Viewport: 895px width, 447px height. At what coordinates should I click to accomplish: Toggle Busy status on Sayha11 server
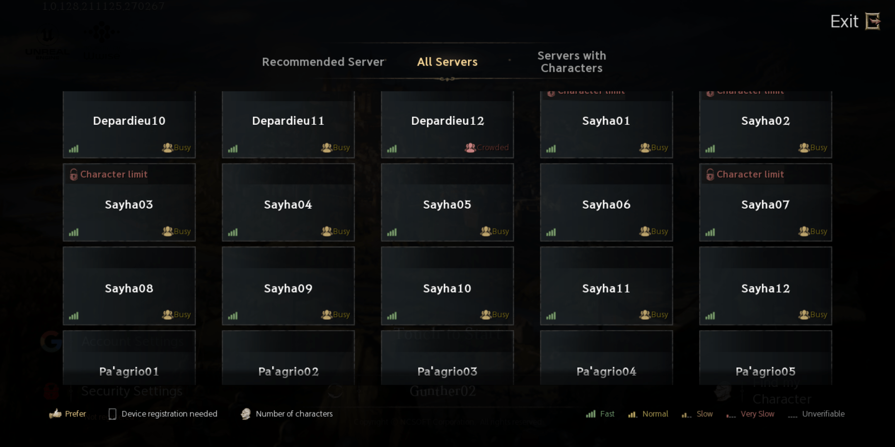[653, 314]
